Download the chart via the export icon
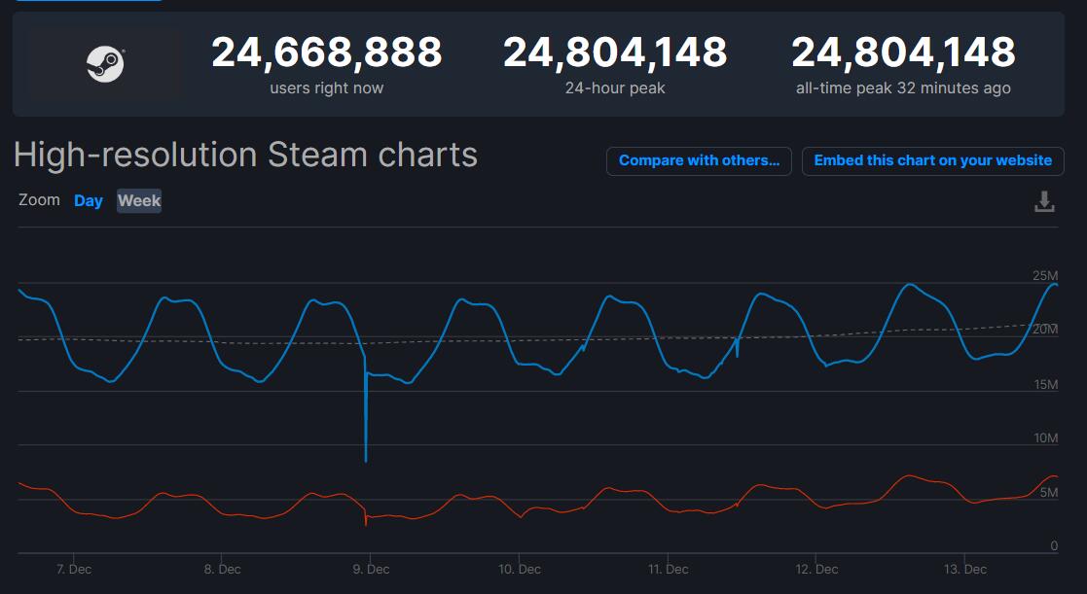This screenshot has width=1087, height=594. click(1044, 201)
